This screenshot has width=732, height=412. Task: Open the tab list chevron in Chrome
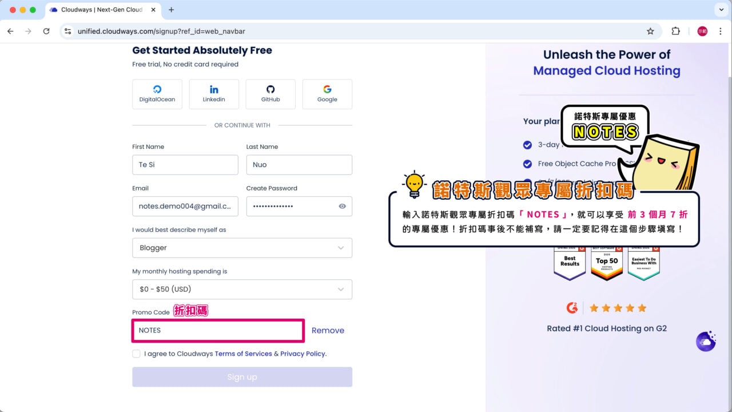[x=720, y=10]
